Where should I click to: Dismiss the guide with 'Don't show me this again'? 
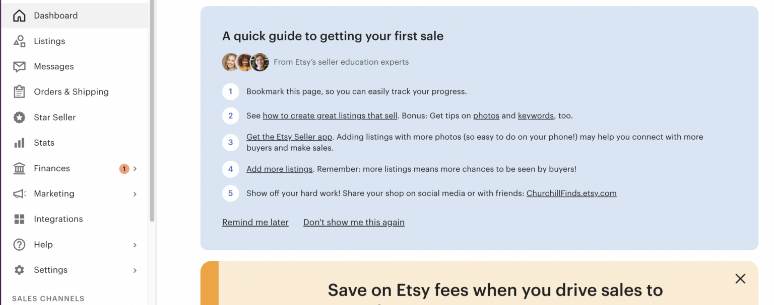pyautogui.click(x=354, y=222)
